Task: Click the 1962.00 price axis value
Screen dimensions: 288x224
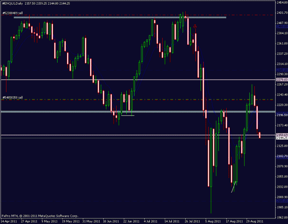Action: (x=282, y=218)
